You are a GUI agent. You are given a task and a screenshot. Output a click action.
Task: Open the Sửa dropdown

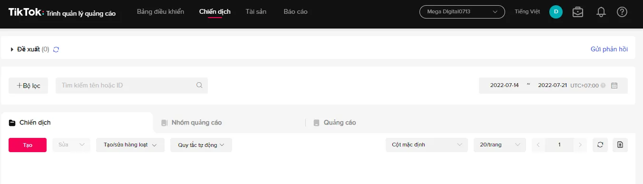(x=71, y=145)
